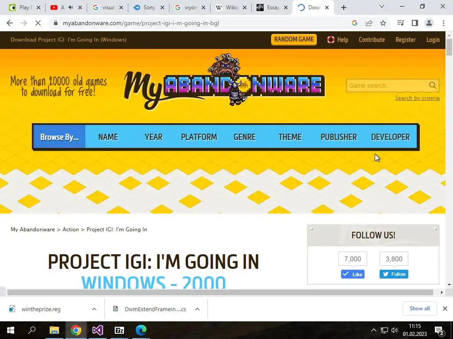Image resolution: width=453 pixels, height=339 pixels.
Task: Close the Sony tab
Action: [162, 8]
